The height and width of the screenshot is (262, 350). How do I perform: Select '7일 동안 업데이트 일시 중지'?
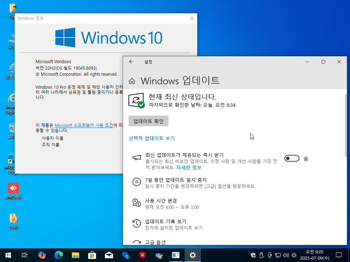176,180
